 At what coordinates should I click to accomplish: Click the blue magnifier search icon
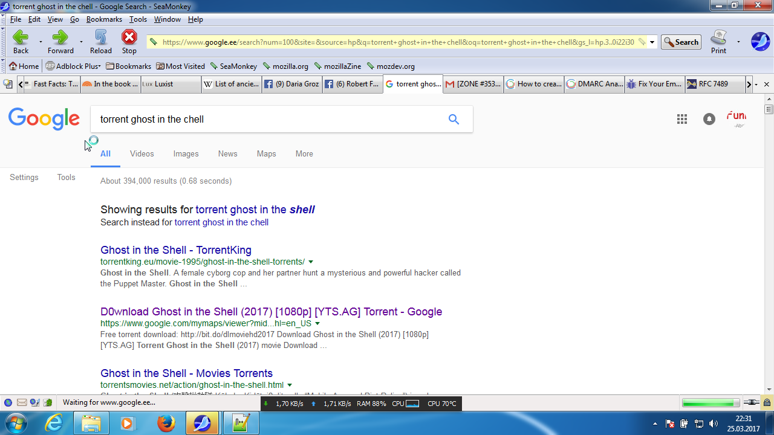click(x=454, y=120)
